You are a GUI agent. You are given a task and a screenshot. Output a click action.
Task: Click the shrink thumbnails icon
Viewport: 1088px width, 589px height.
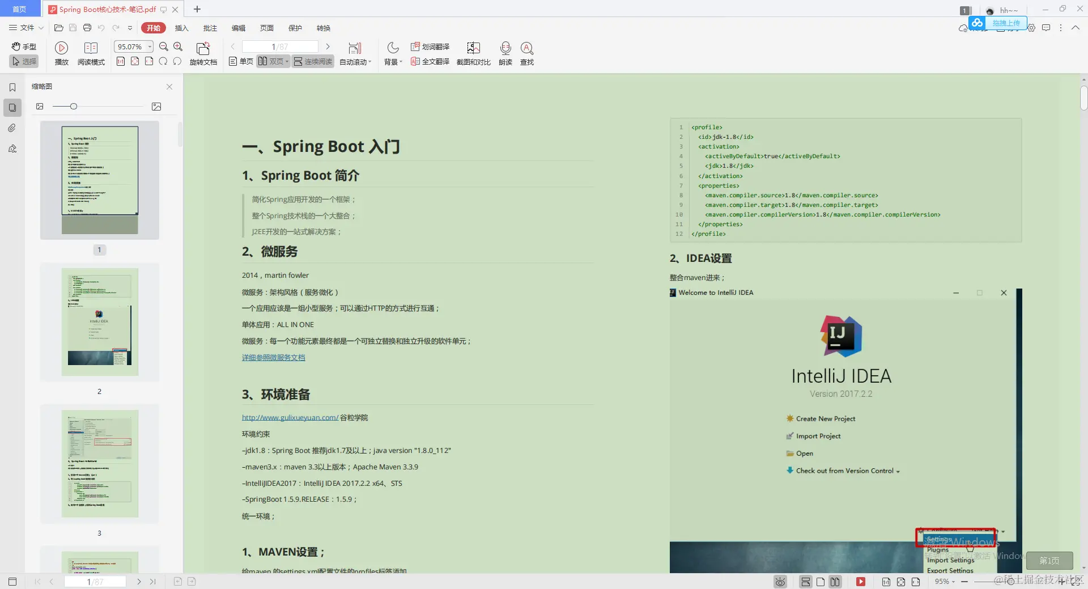pyautogui.click(x=40, y=107)
